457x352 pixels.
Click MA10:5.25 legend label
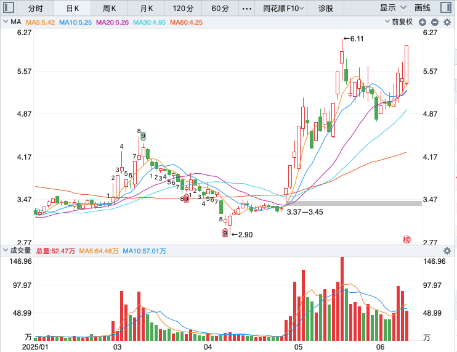[75, 22]
